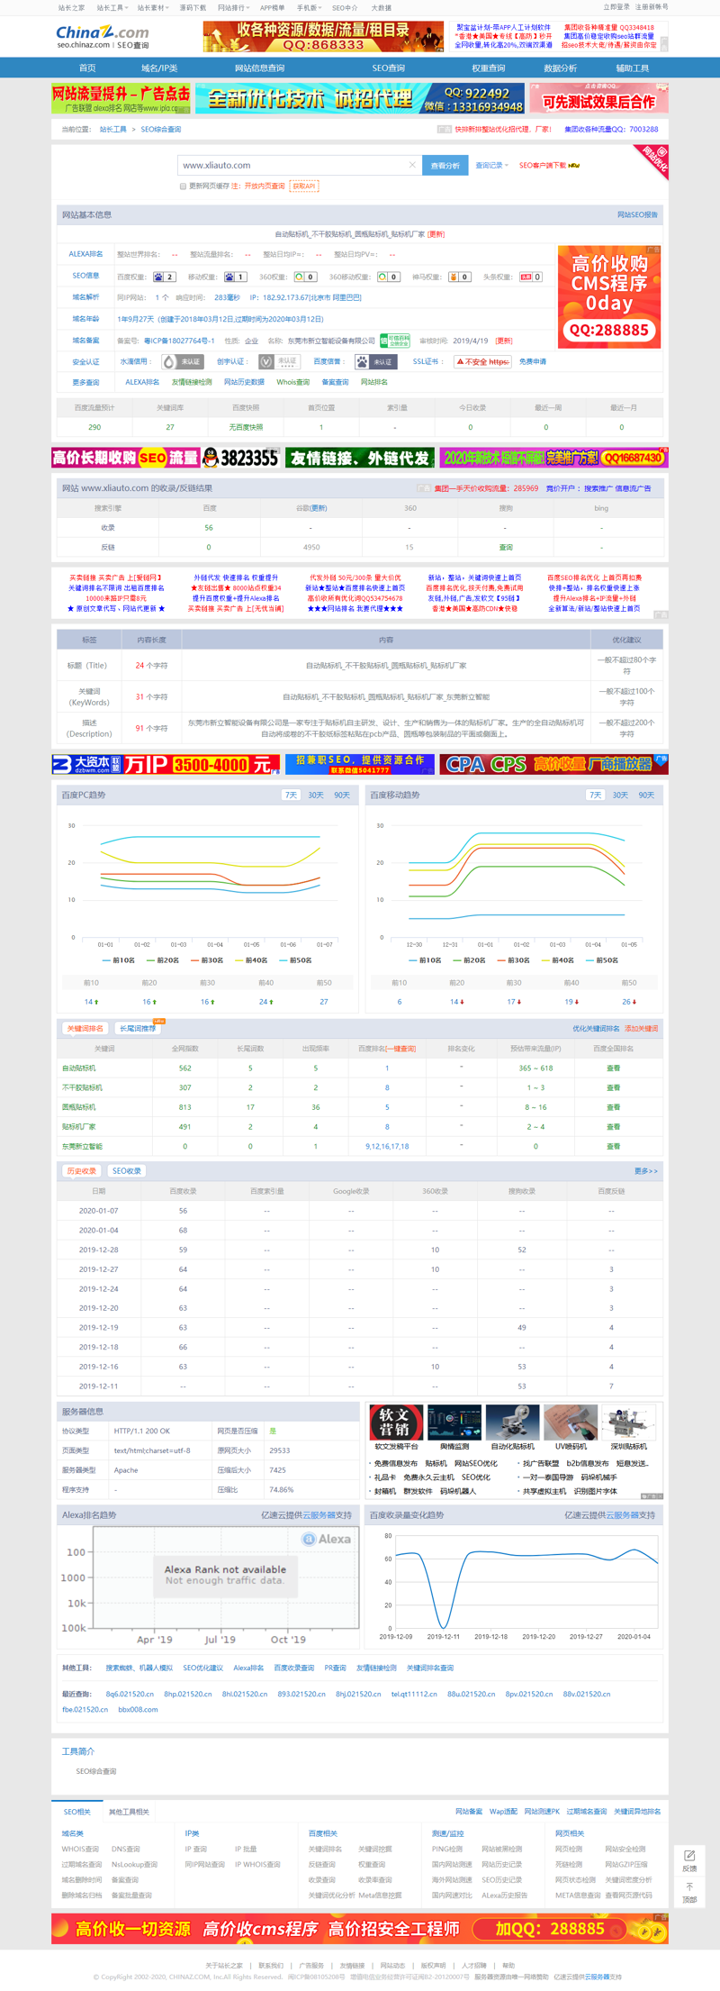Click the Baidu weight paw badge

[164, 277]
